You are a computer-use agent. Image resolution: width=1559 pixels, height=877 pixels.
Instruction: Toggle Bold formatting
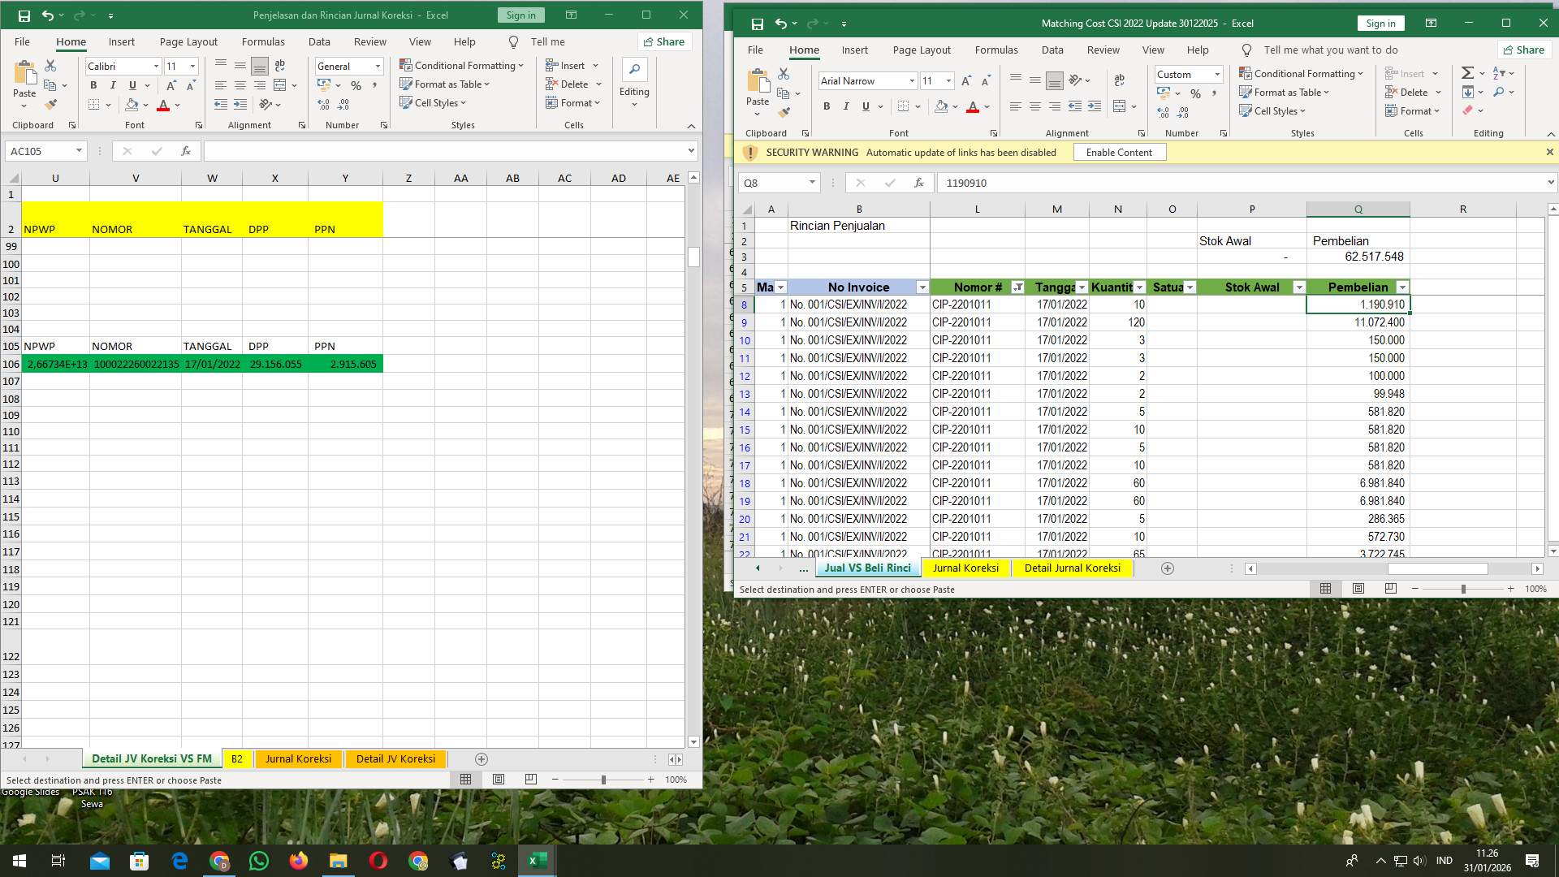coord(827,106)
